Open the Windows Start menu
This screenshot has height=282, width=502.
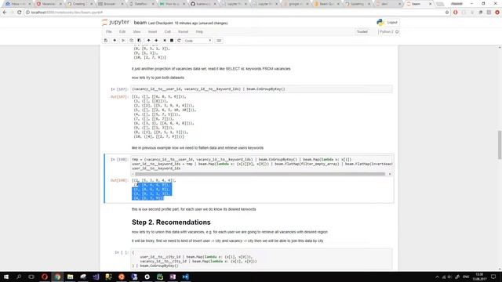click(x=6, y=277)
